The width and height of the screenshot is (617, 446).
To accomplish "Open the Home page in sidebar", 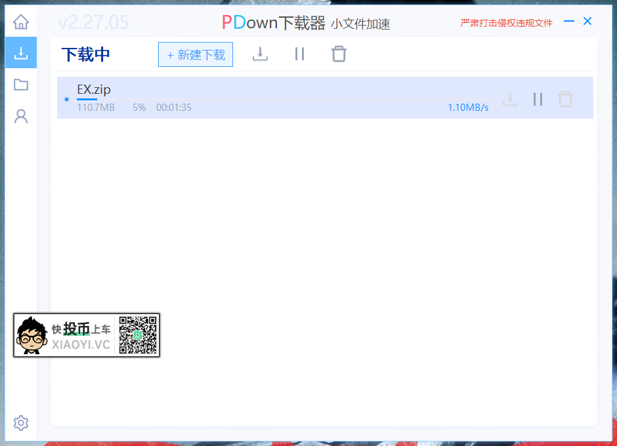I will (21, 22).
